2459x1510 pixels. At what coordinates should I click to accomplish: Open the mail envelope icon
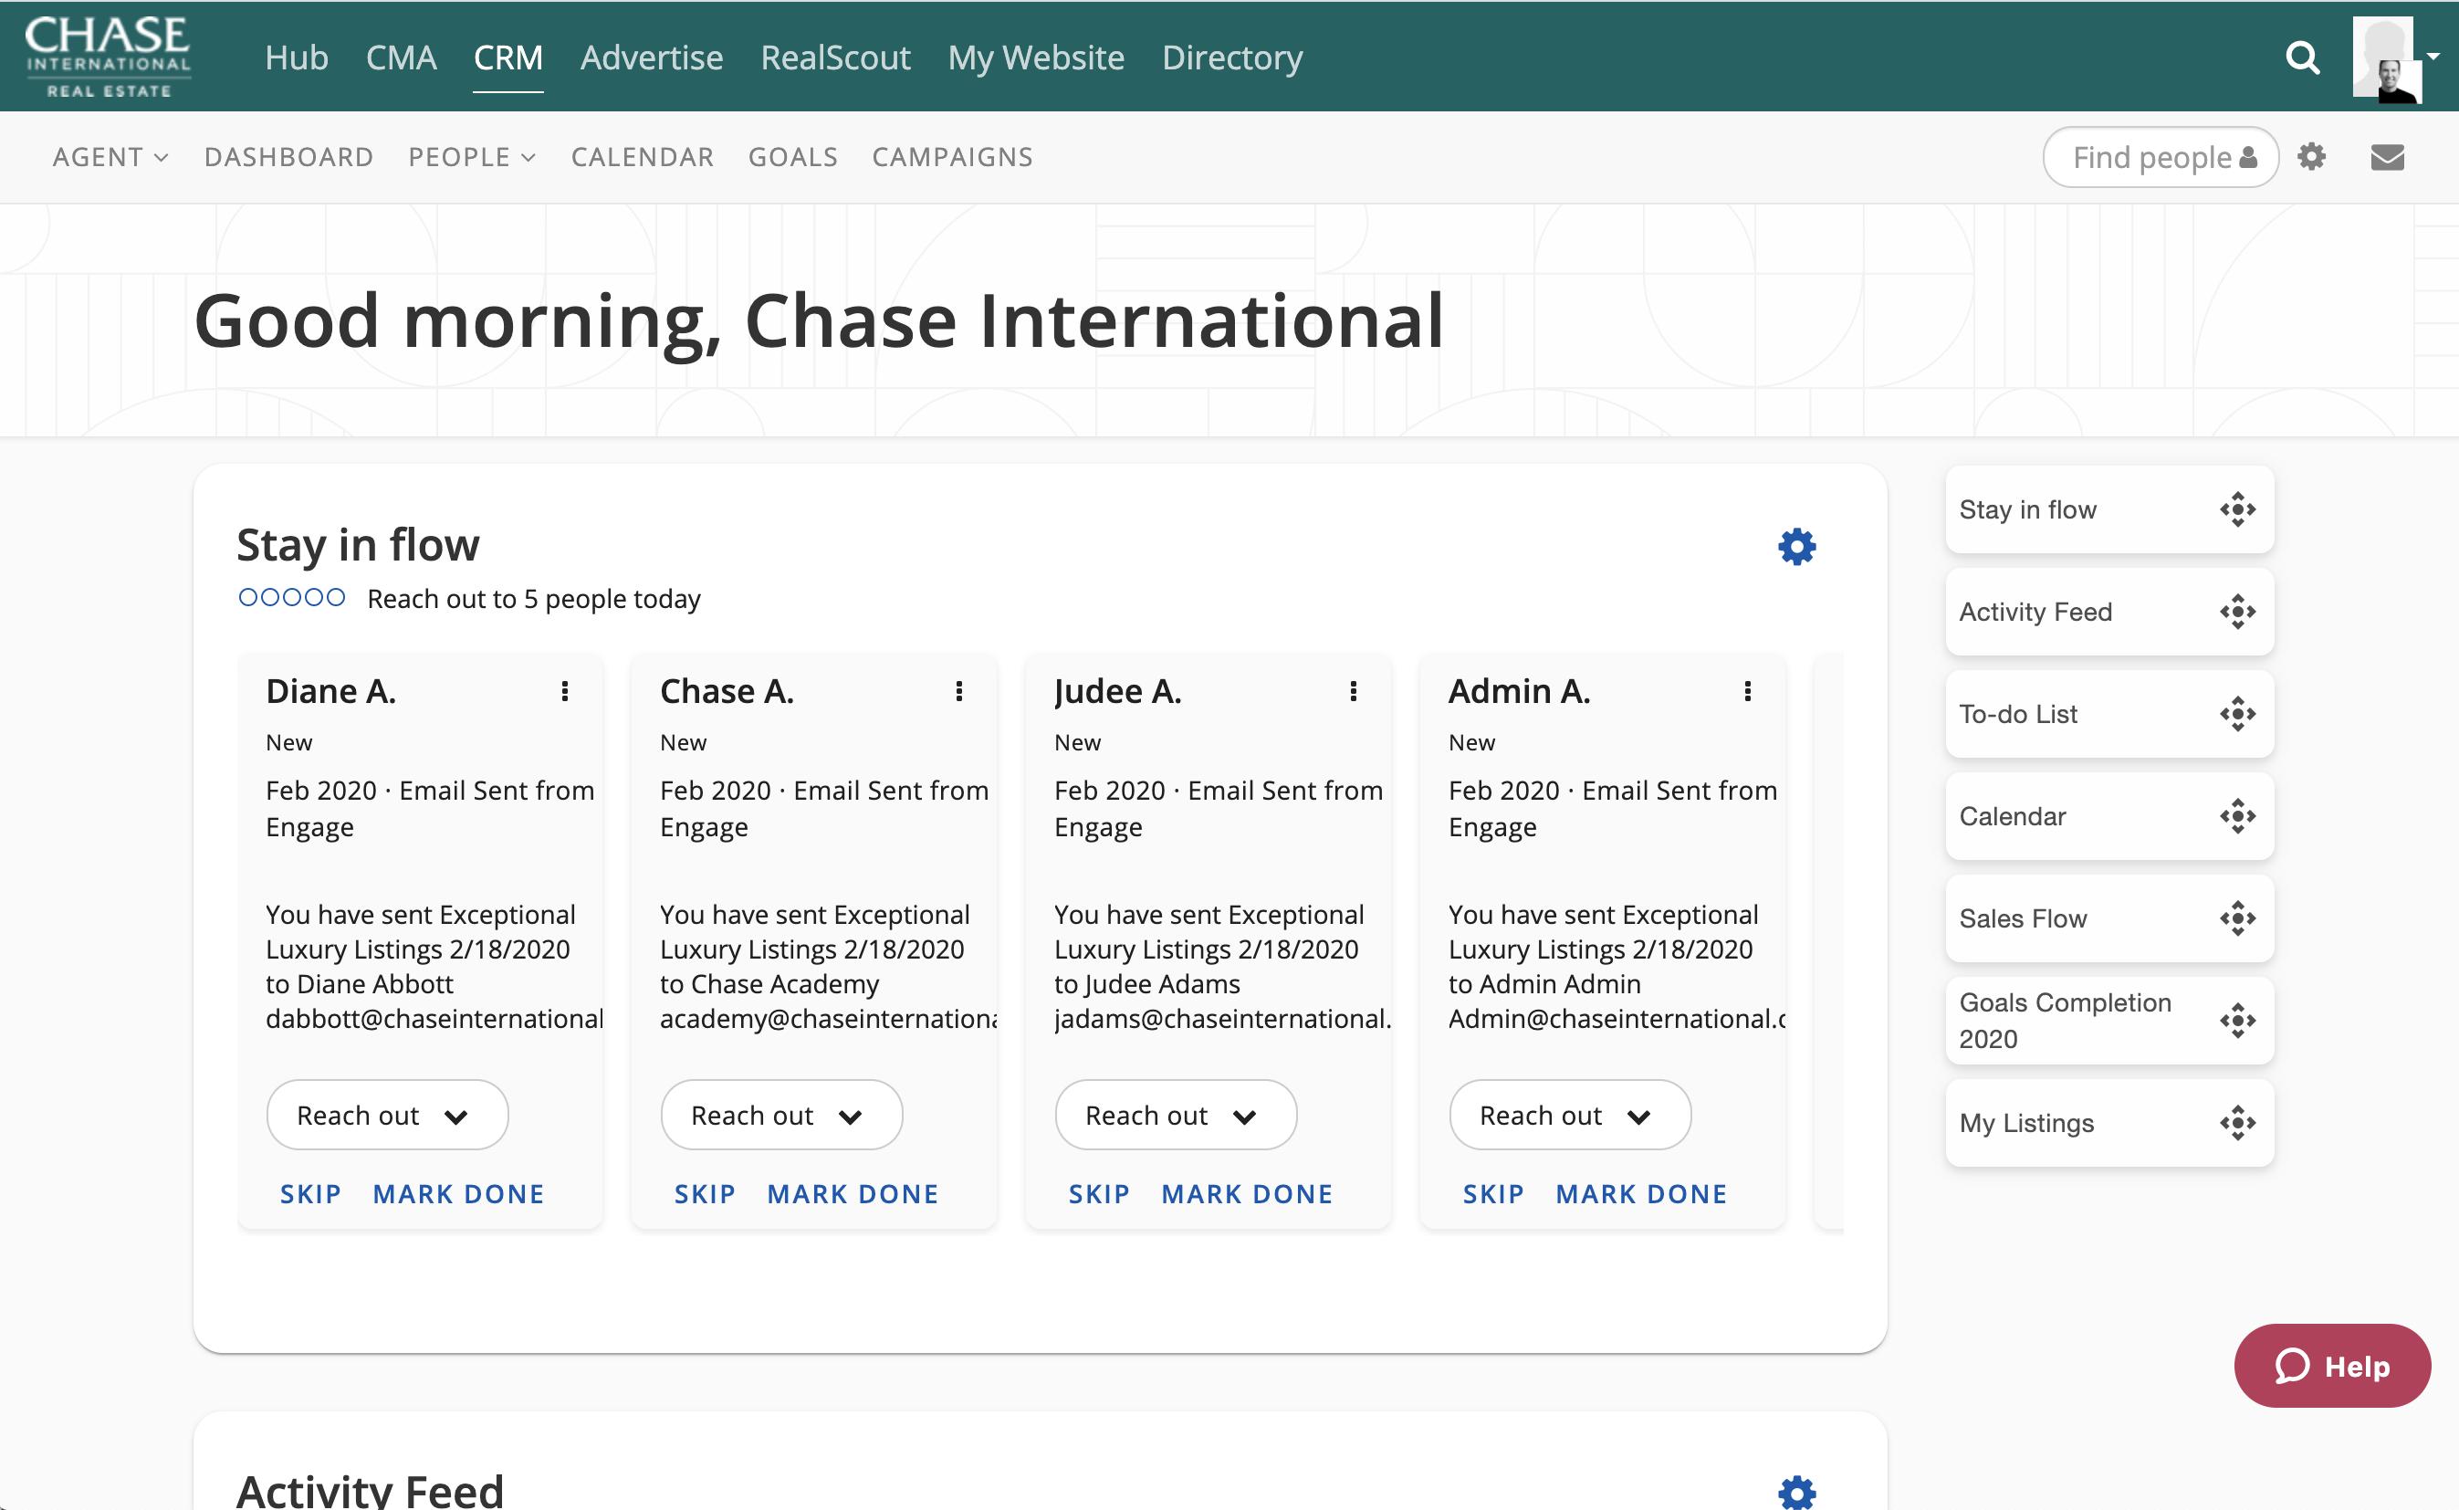pos(2386,157)
